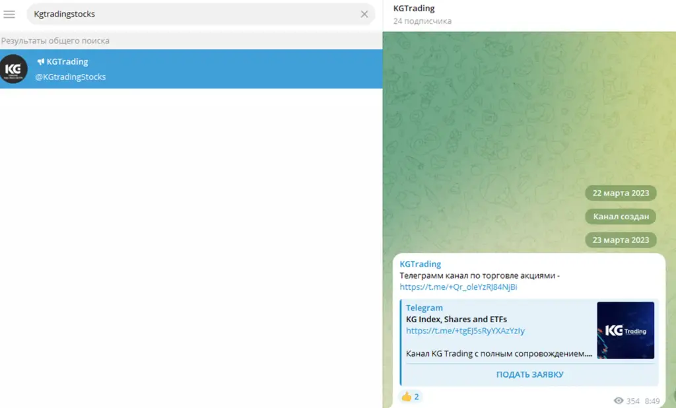Open the KG channel avatar in search results
The height and width of the screenshot is (408, 676).
tap(14, 69)
